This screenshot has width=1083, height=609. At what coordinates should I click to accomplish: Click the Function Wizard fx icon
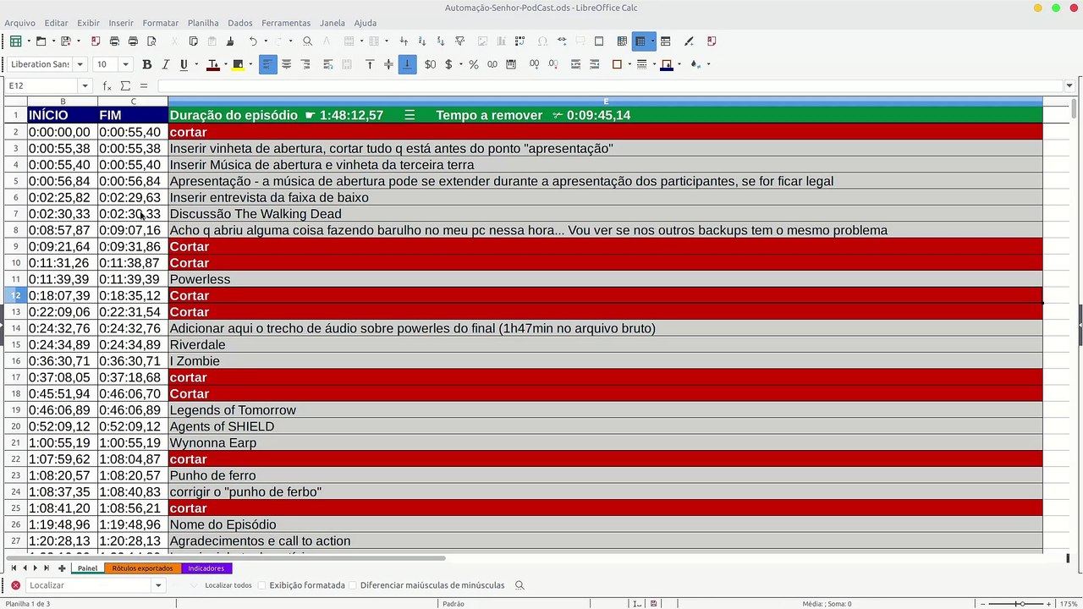click(x=107, y=85)
